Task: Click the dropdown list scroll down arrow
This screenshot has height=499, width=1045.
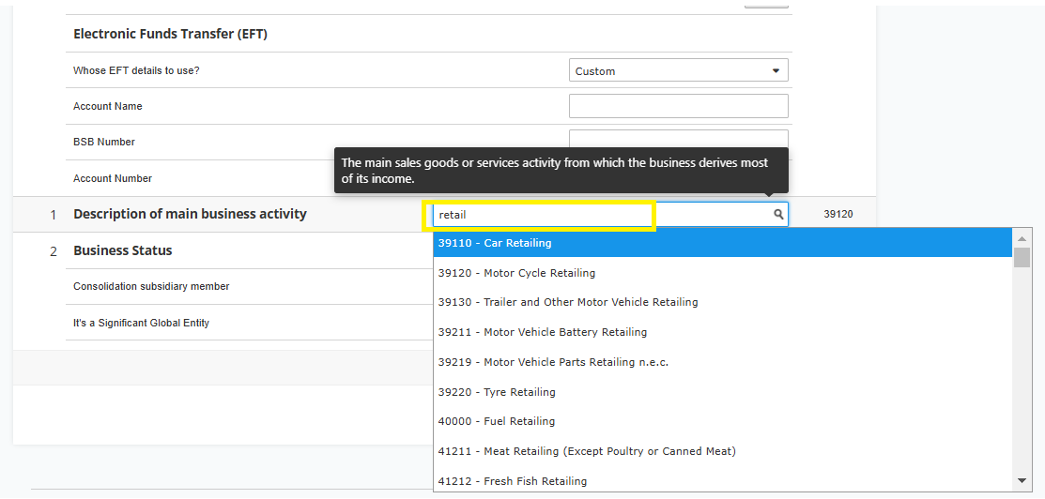Action: (1022, 481)
